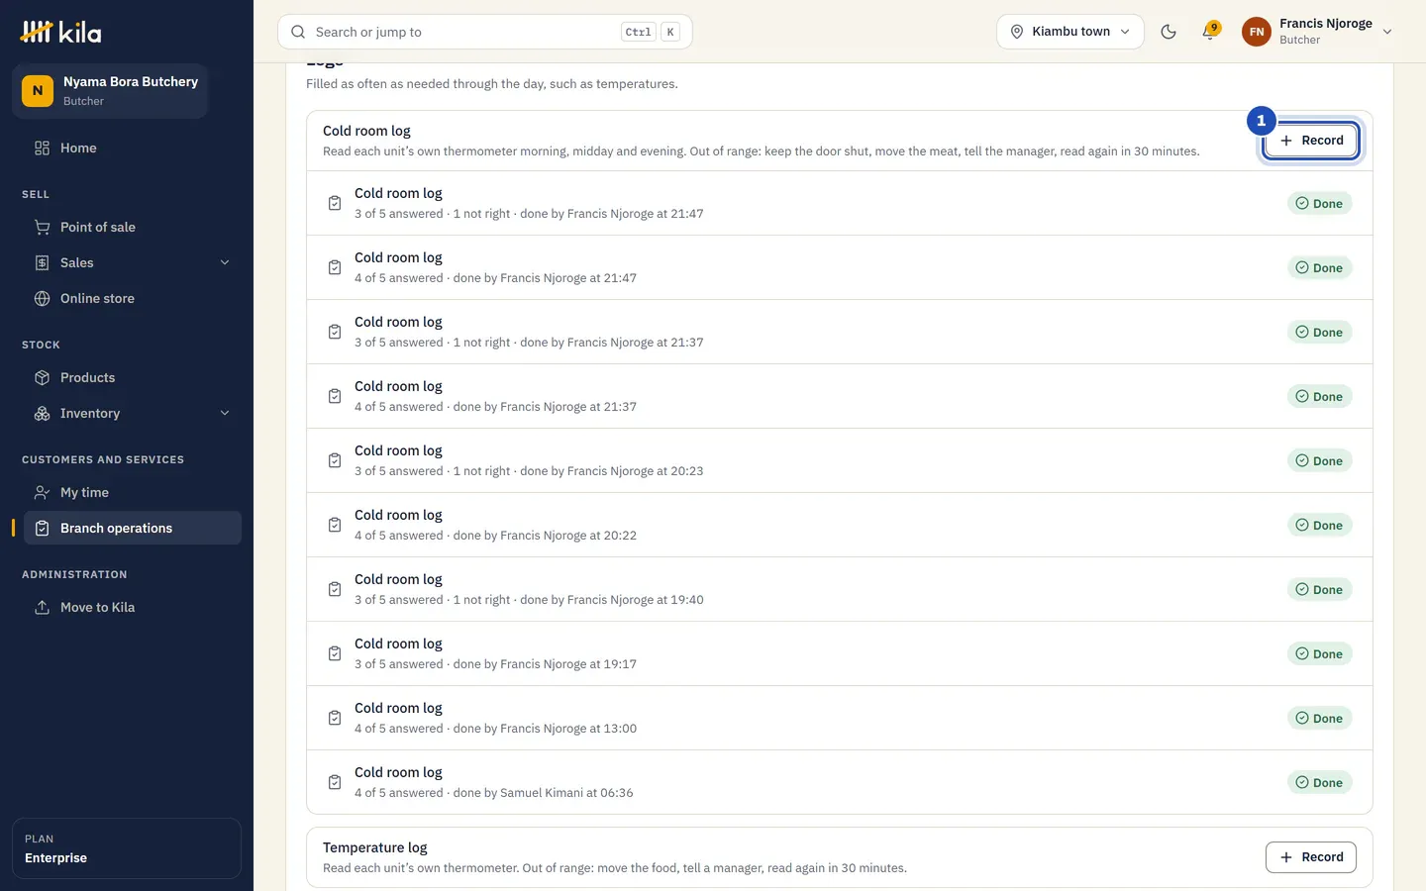The image size is (1426, 891).
Task: Click the FN user avatar
Action: pyautogui.click(x=1256, y=32)
